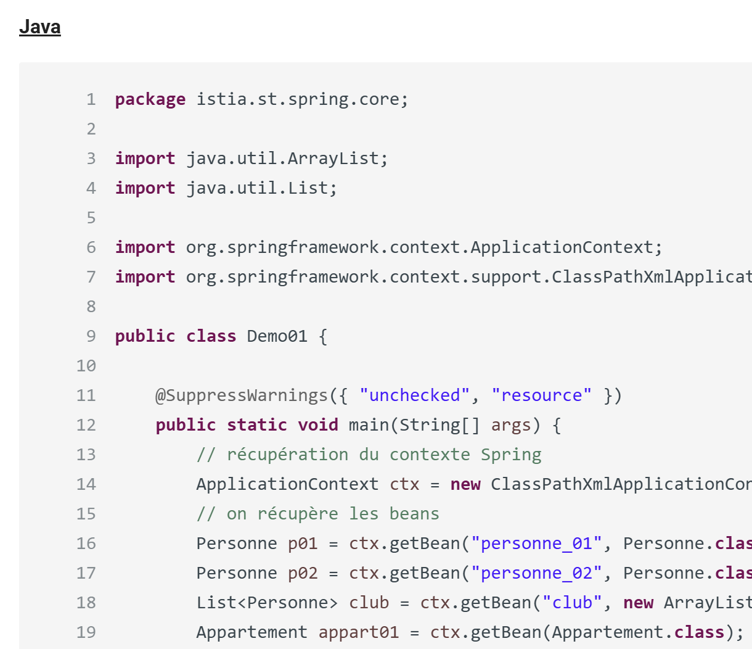This screenshot has height=649, width=752.
Task: Click the main method name
Action: [369, 425]
